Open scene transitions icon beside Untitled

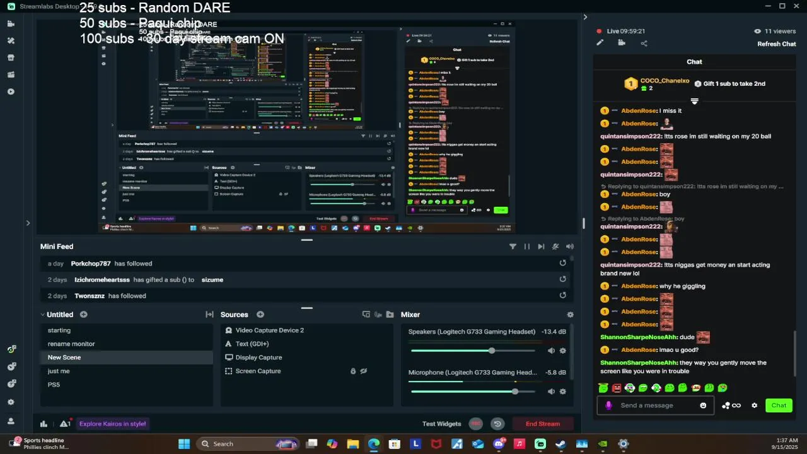tap(209, 315)
